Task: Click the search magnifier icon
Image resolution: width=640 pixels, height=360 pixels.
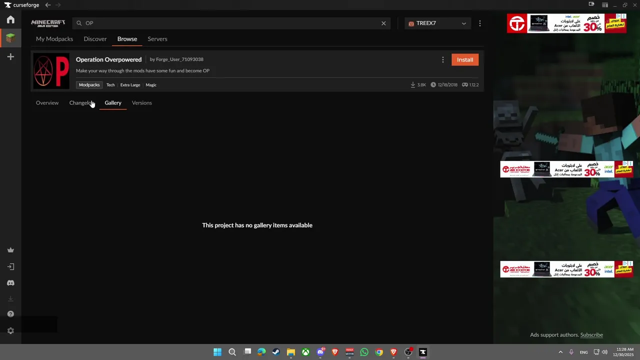Action: pos(79,23)
